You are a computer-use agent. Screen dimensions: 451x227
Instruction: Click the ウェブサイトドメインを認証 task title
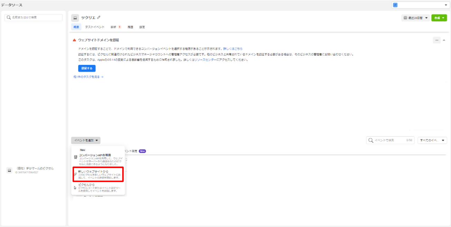point(99,40)
